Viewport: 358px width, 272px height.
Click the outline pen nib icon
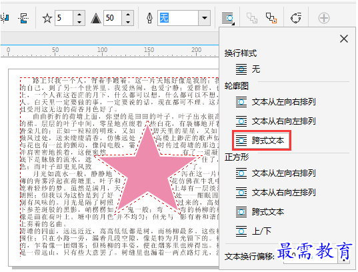(150, 18)
